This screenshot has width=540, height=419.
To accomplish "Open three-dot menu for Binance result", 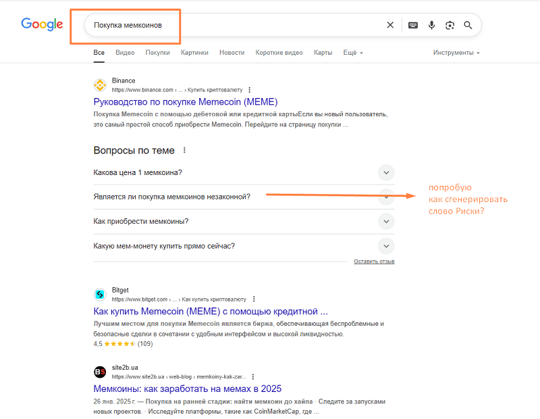I will 249,90.
